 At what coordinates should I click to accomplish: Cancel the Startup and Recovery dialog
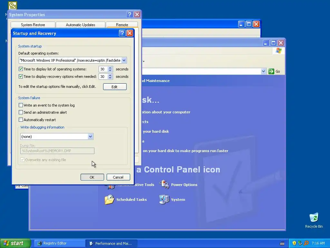click(118, 177)
